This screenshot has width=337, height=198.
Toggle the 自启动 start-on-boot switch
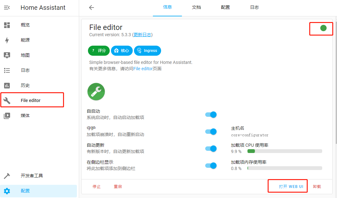point(211,115)
